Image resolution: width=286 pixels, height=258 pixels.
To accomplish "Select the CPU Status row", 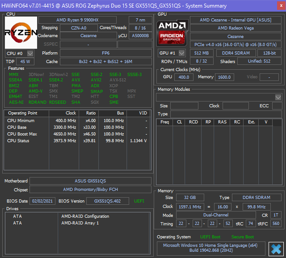I will click(x=77, y=141).
